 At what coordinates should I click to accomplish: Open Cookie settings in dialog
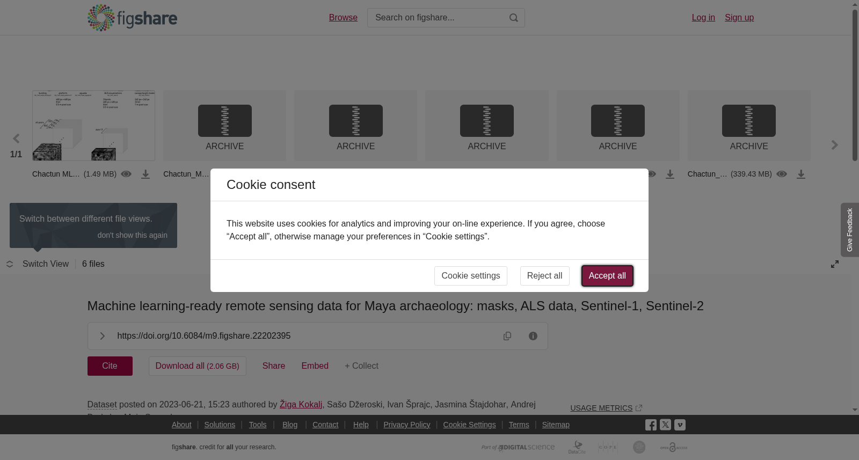pos(471,276)
